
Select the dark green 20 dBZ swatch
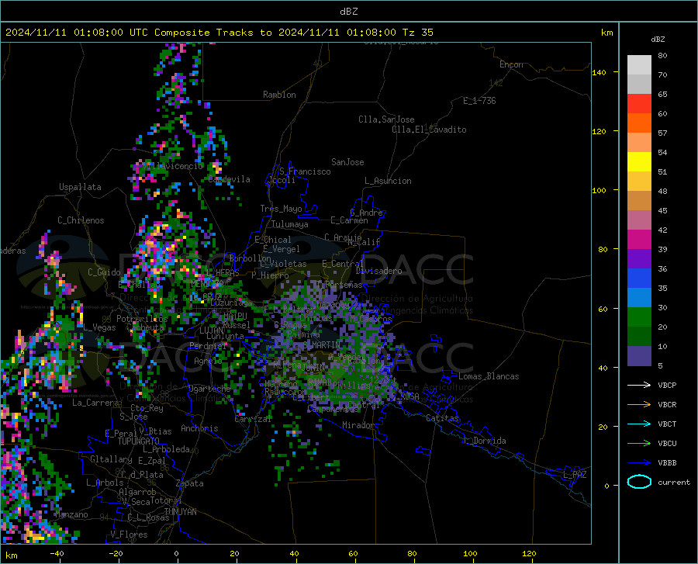(x=639, y=337)
